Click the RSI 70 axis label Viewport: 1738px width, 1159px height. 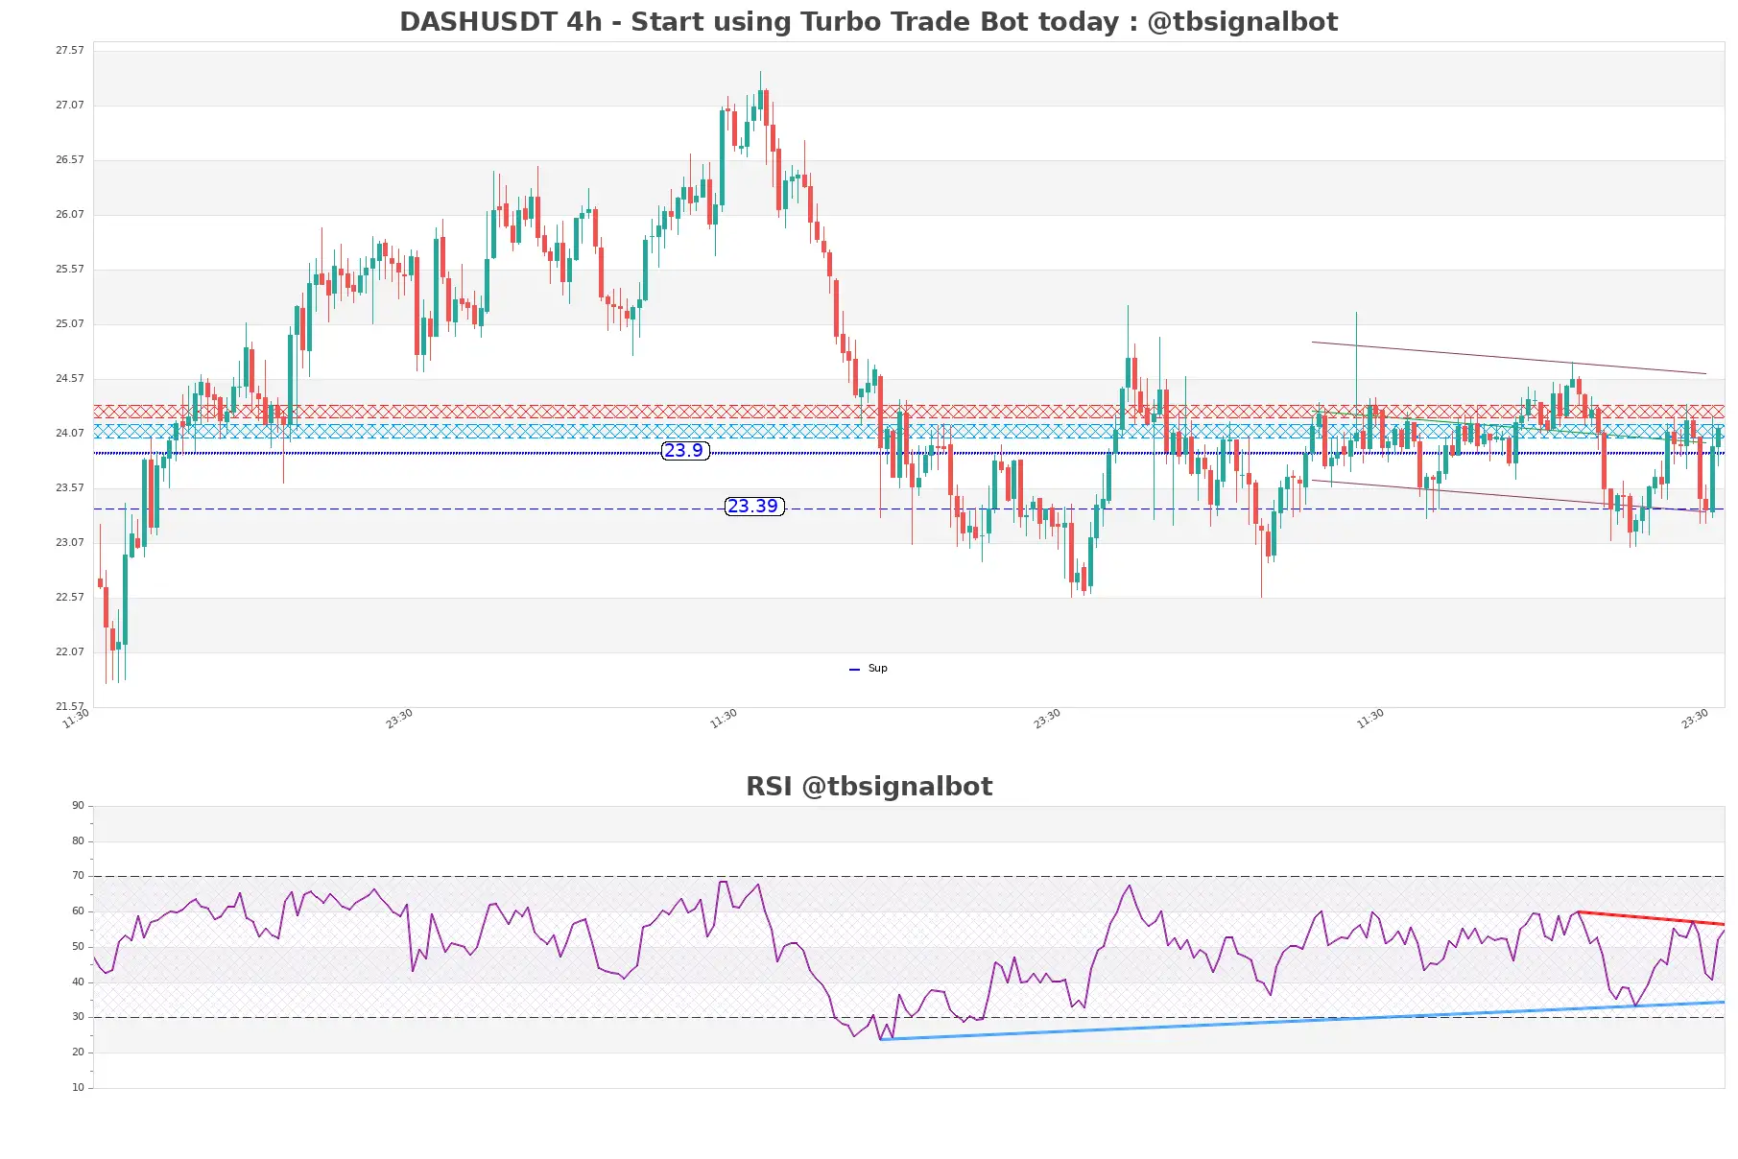tap(78, 875)
